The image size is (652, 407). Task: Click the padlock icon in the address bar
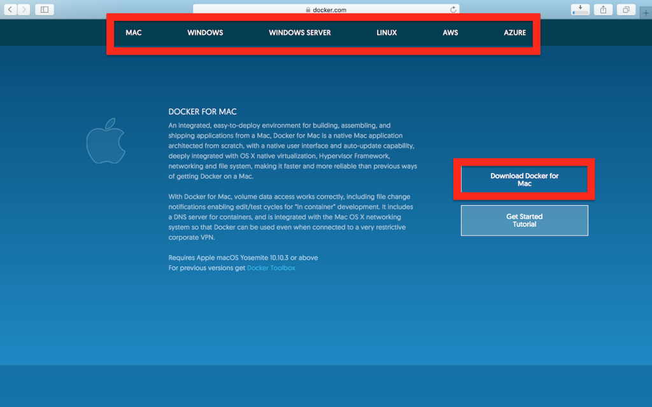pos(308,10)
